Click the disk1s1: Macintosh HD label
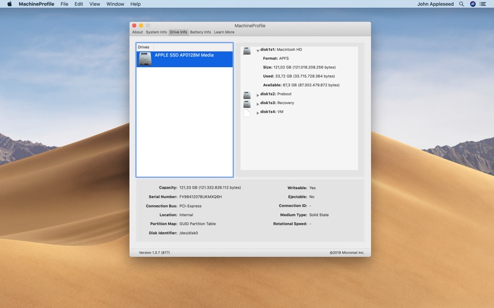Screen dimensions: 494x308 tap(281, 50)
